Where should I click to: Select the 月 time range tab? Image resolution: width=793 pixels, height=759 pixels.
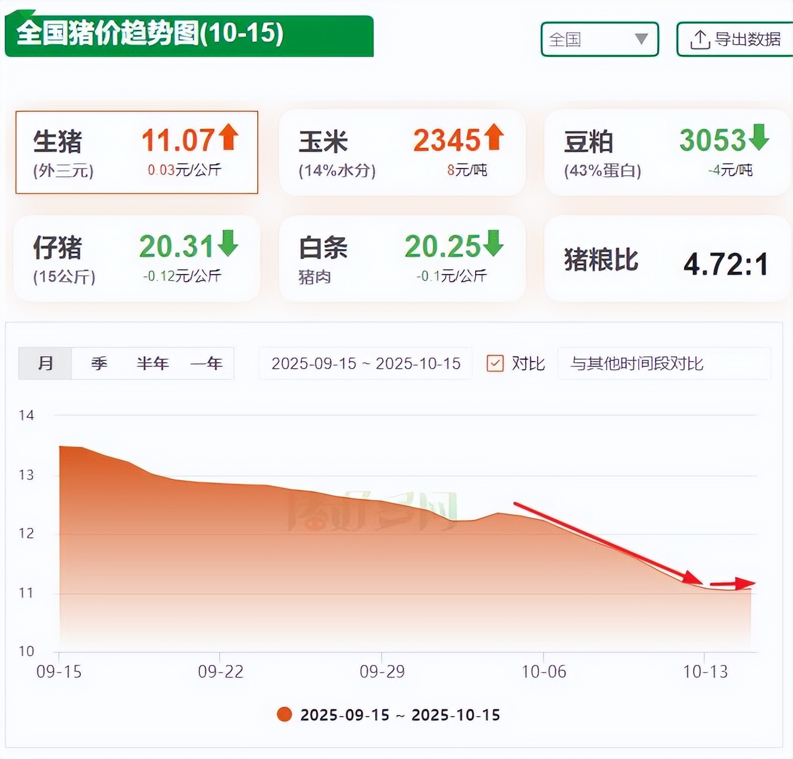[45, 363]
